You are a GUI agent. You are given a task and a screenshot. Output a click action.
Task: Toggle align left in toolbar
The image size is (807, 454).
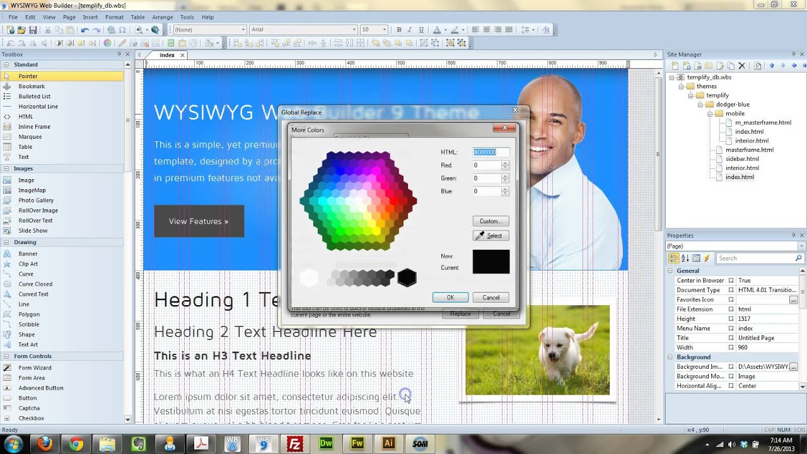pos(475,30)
